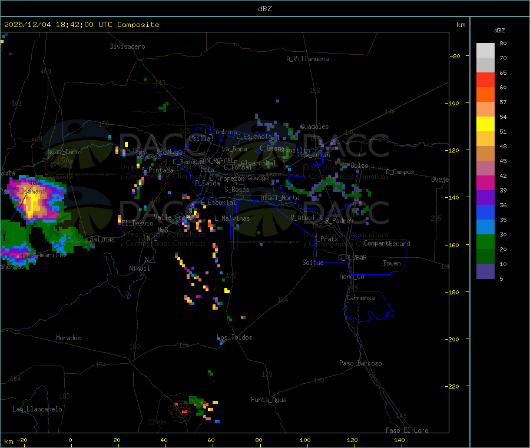Select the Agua_Toro location label
530x448 pixels.
click(63, 152)
